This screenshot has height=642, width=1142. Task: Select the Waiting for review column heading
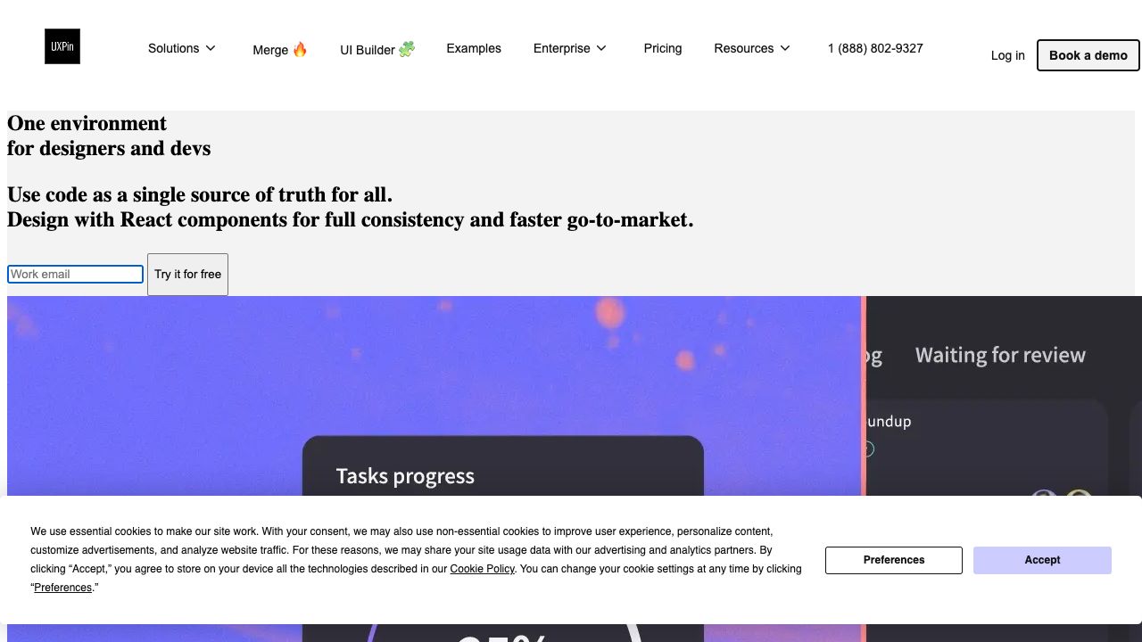click(1000, 356)
